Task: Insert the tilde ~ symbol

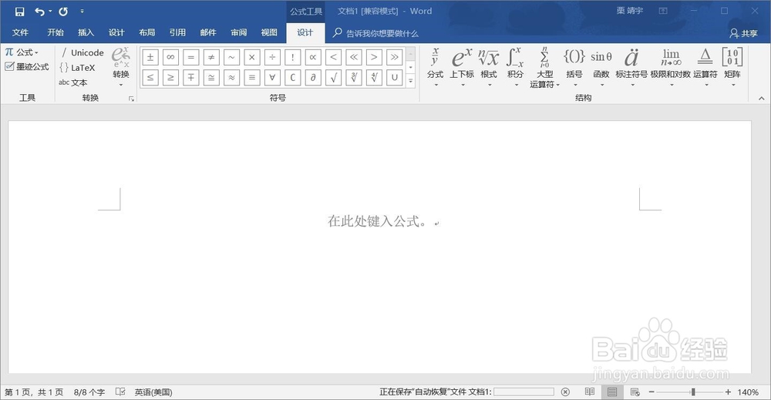Action: (231, 58)
